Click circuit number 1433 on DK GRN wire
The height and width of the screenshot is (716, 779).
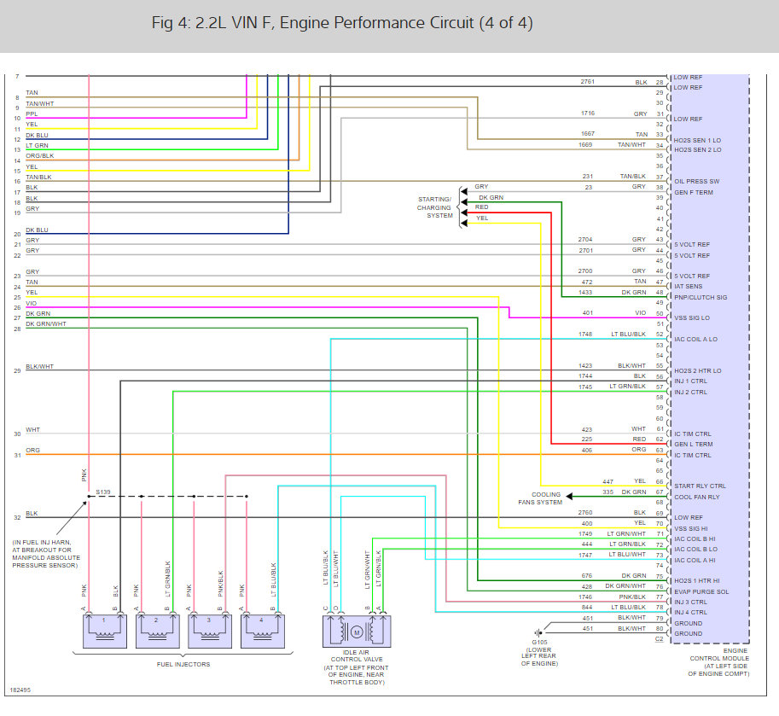tap(585, 292)
